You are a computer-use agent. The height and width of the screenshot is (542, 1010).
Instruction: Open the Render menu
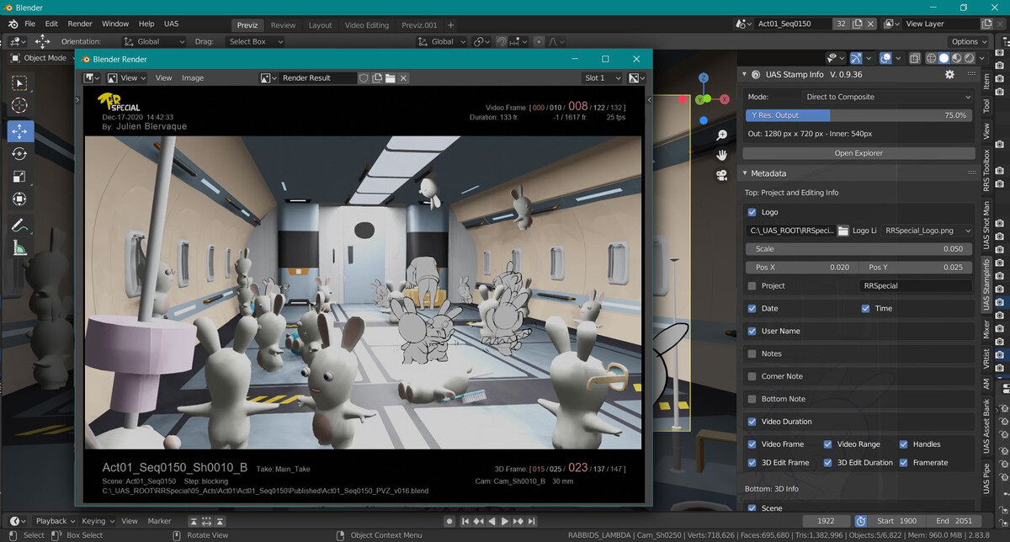(80, 24)
